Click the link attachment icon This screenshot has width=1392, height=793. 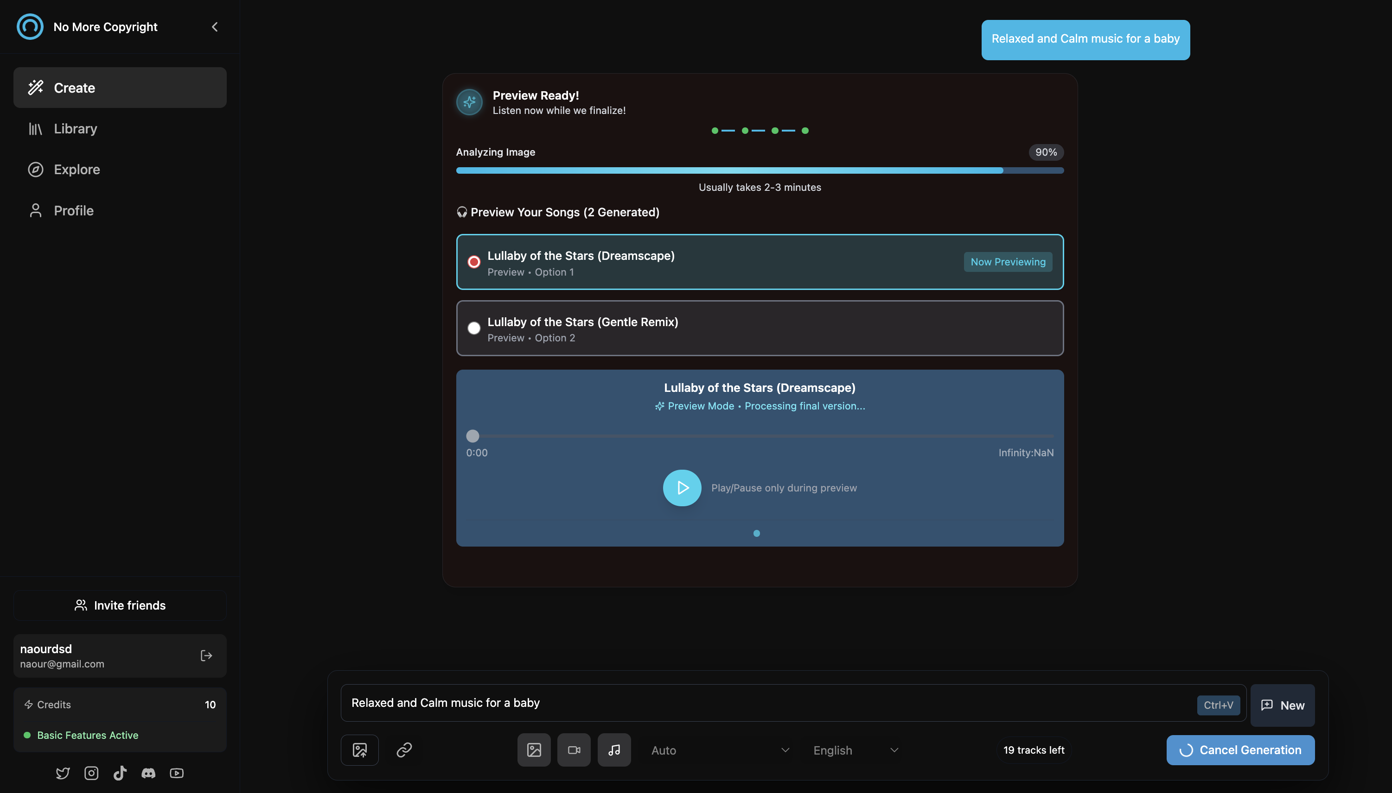click(403, 750)
